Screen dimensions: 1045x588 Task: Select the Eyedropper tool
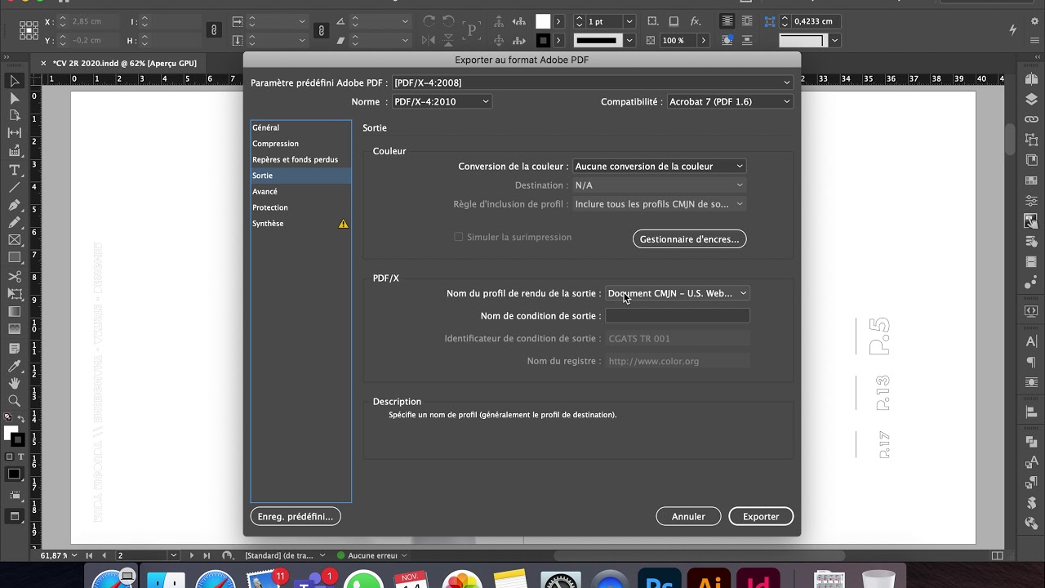click(x=14, y=365)
